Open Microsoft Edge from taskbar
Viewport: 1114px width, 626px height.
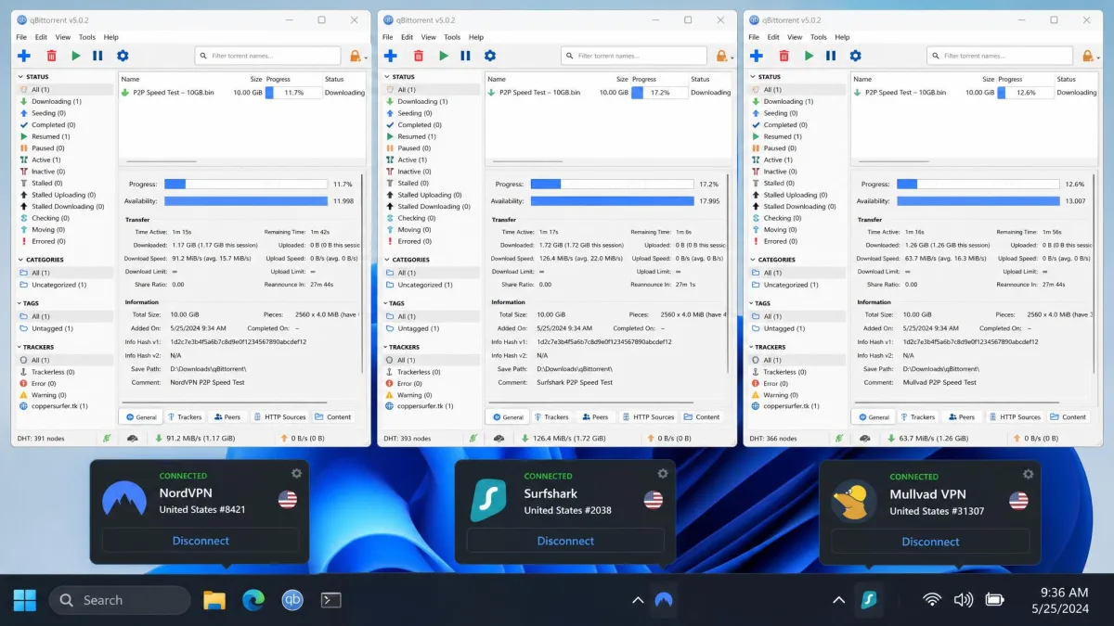coord(253,600)
